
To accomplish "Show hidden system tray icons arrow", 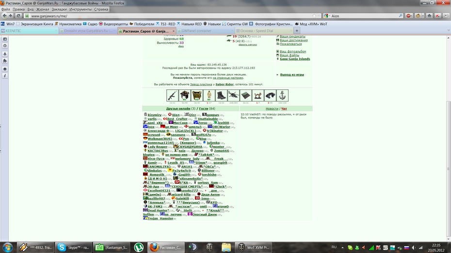I will (342, 247).
